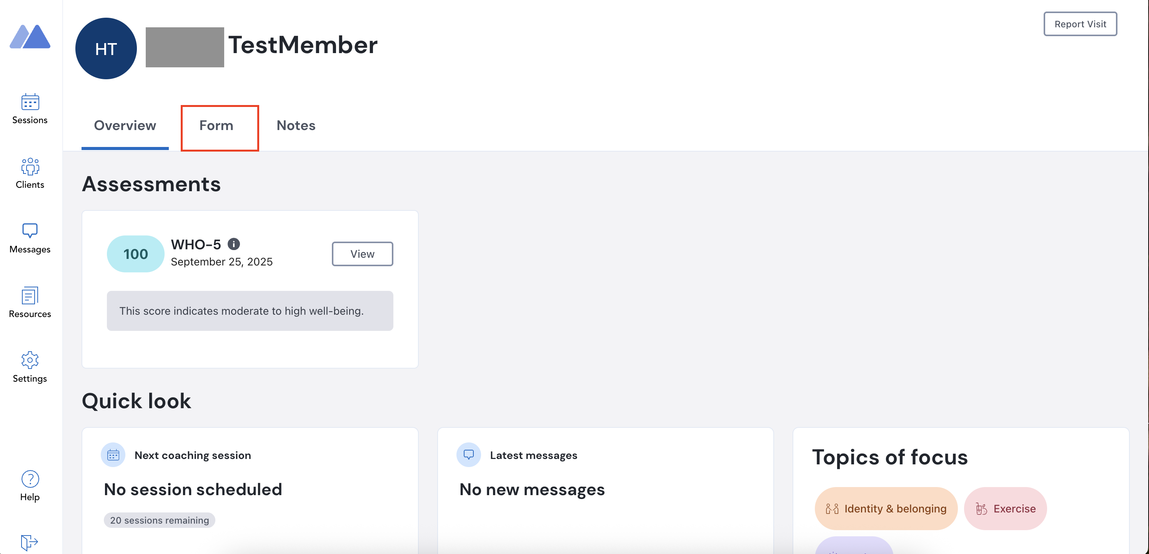Screen dimensions: 1149x554
Task: Click the Identity & belonging topic chip
Action: 886,509
